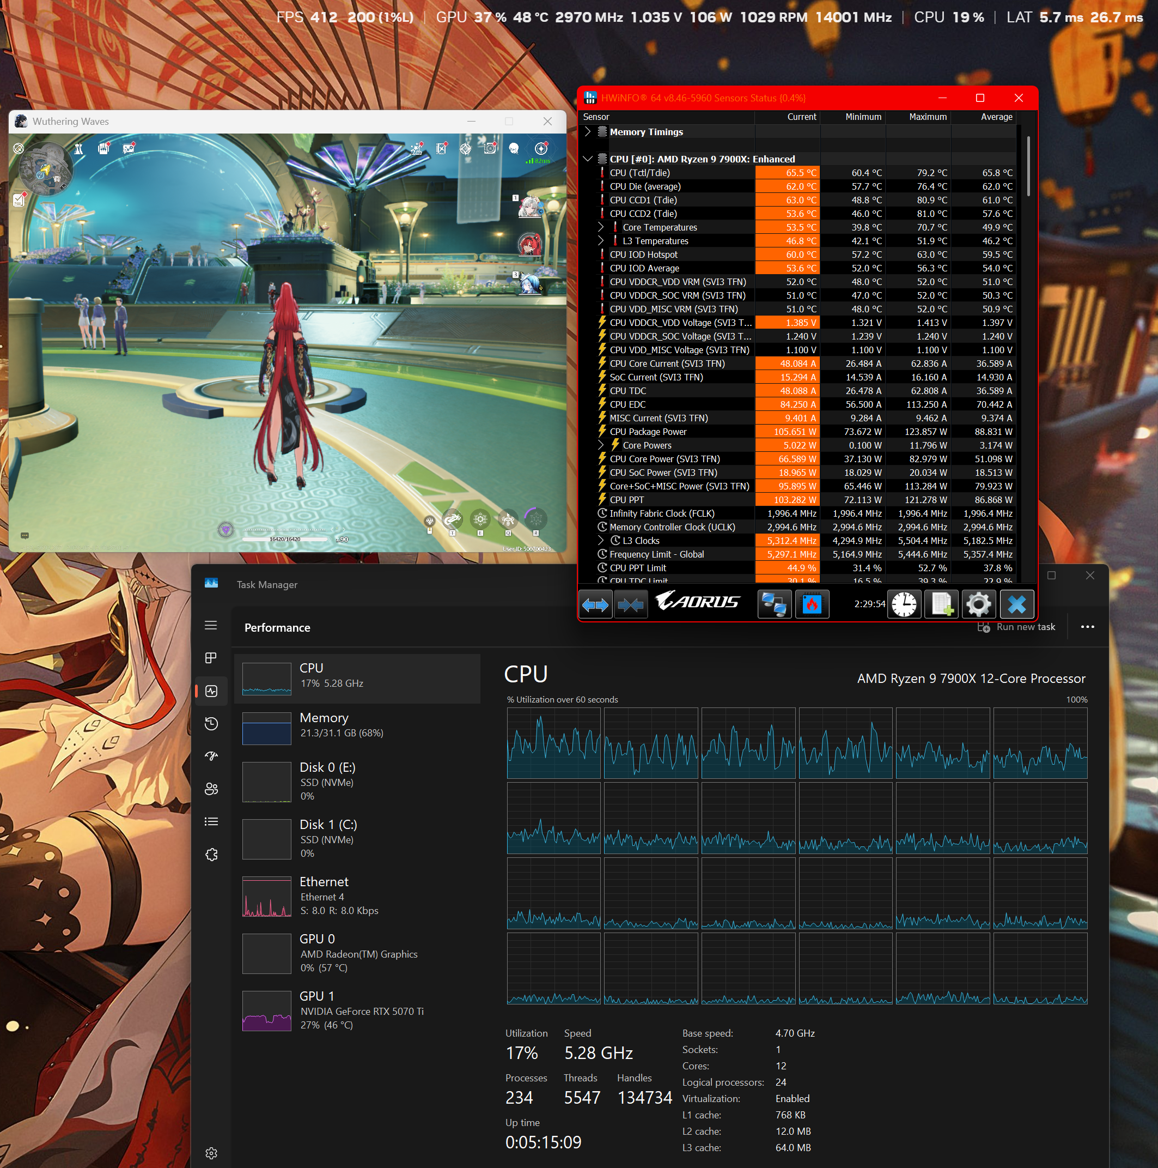Screen dimensions: 1158x1168
Task: Switch to party character slot 1 portrait
Action: click(531, 207)
